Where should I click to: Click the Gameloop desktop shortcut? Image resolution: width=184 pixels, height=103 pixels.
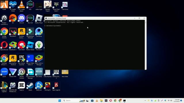click(39, 32)
